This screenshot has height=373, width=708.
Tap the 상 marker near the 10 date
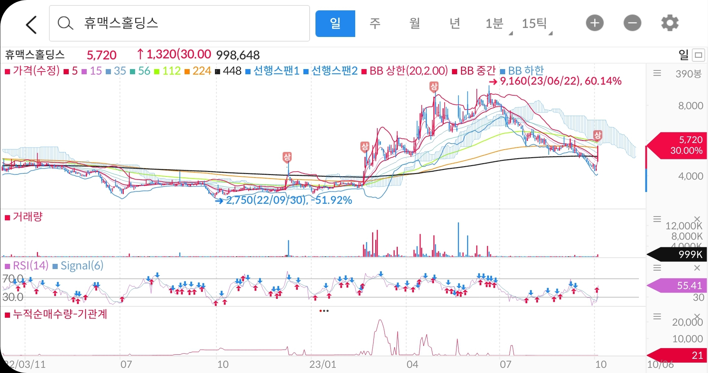598,135
